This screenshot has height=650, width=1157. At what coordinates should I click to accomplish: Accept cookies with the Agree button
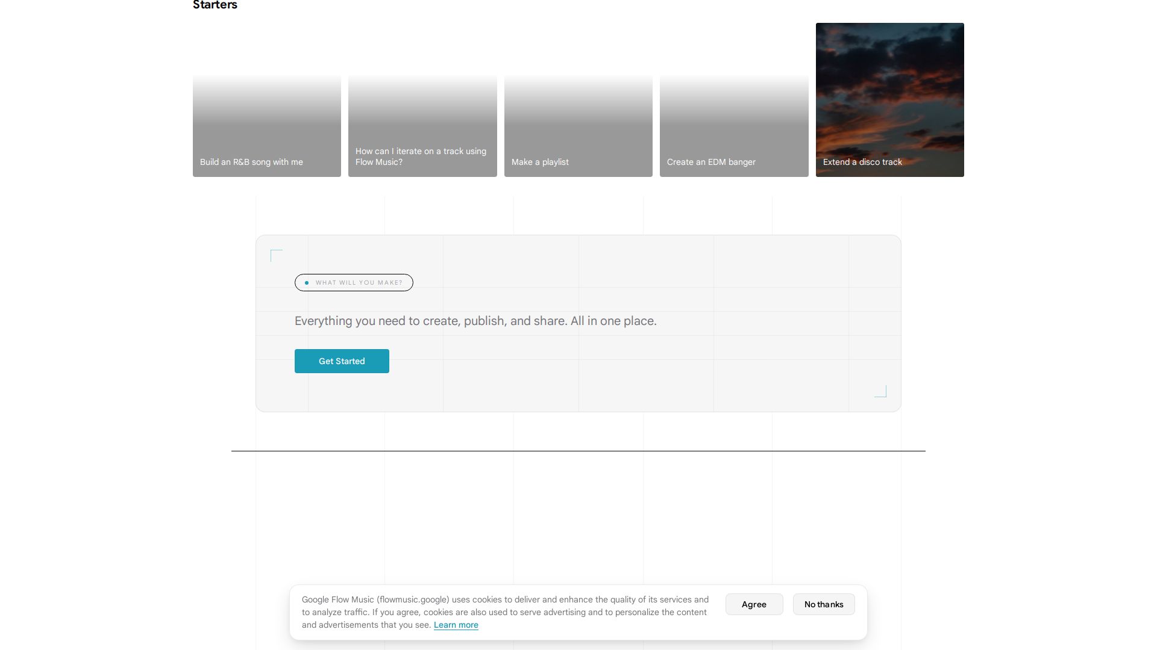(x=754, y=604)
